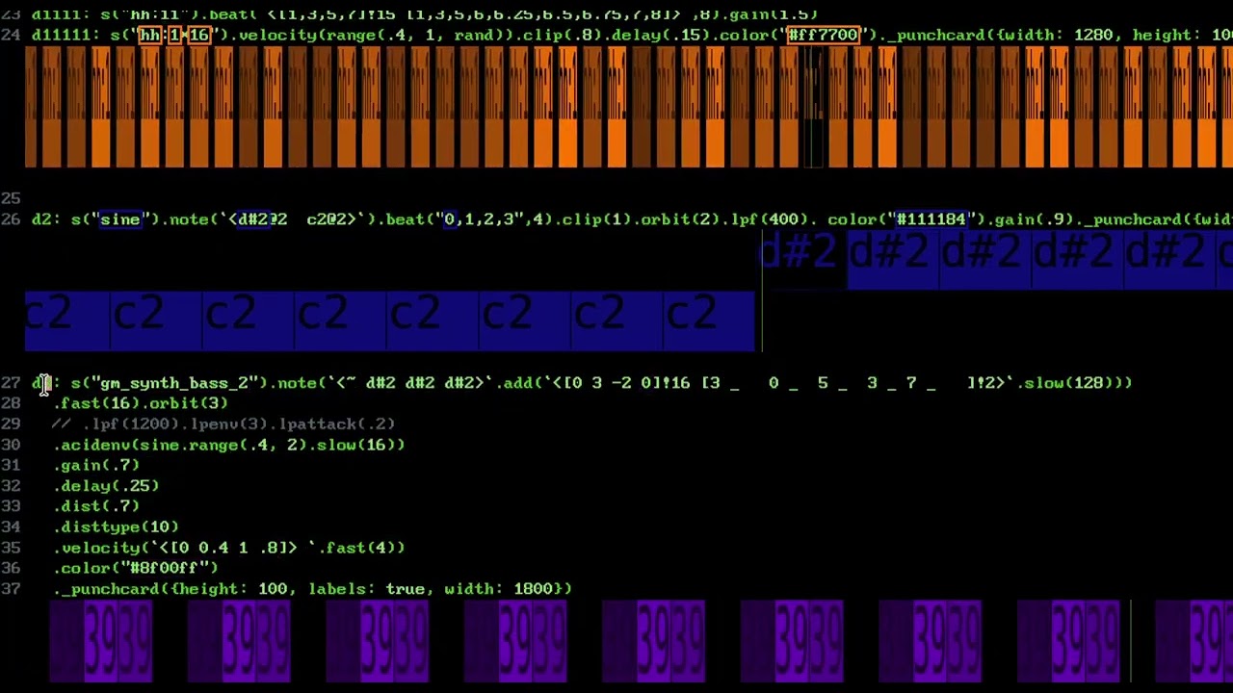Click the d2: pattern label on line 26

pyautogui.click(x=46, y=219)
